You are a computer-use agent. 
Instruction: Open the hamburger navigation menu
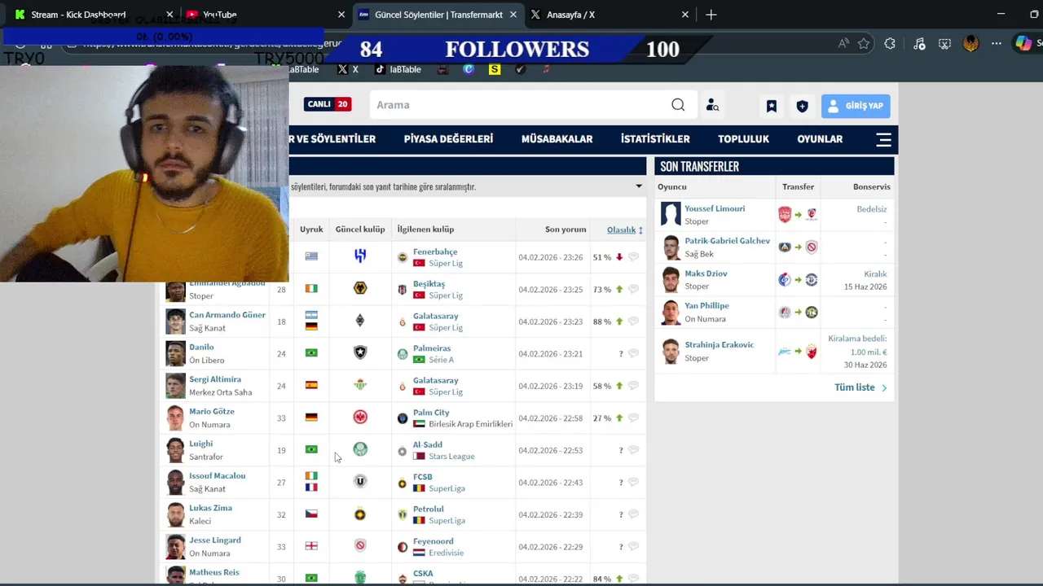883,139
